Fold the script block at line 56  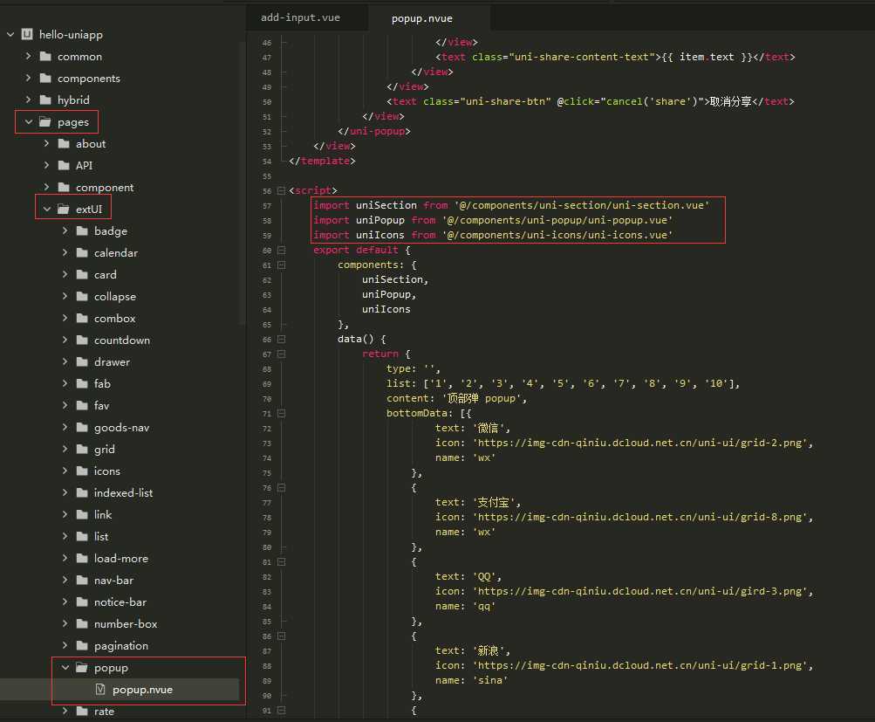point(281,191)
